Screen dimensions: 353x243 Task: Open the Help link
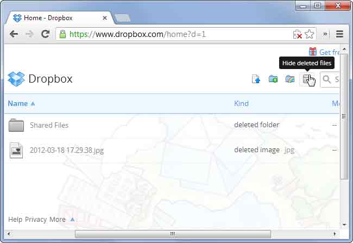[15, 219]
